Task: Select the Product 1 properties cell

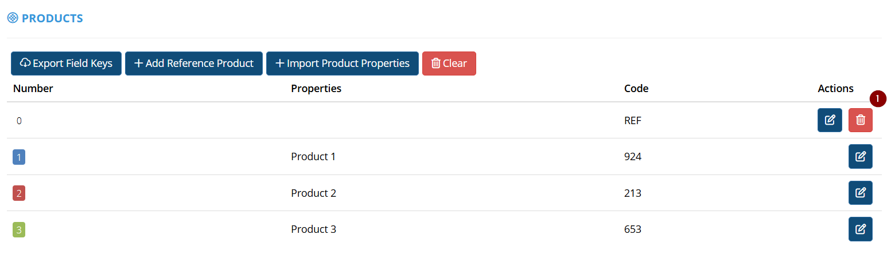Action: tap(313, 157)
